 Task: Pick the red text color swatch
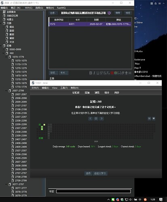pyautogui.click(x=112, y=73)
